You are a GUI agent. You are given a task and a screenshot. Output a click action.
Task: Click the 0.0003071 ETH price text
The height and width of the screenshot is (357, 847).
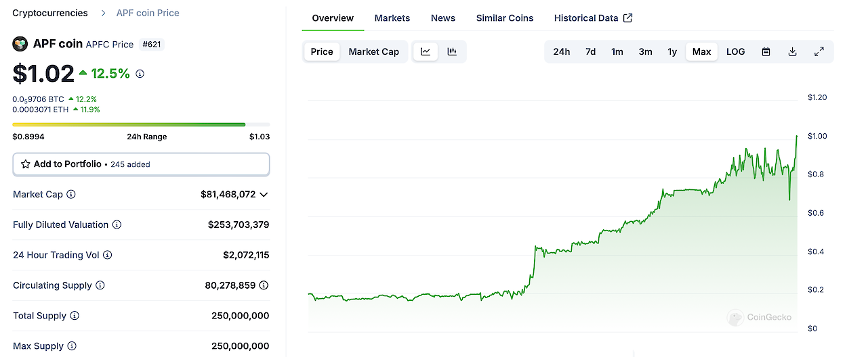pyautogui.click(x=40, y=109)
